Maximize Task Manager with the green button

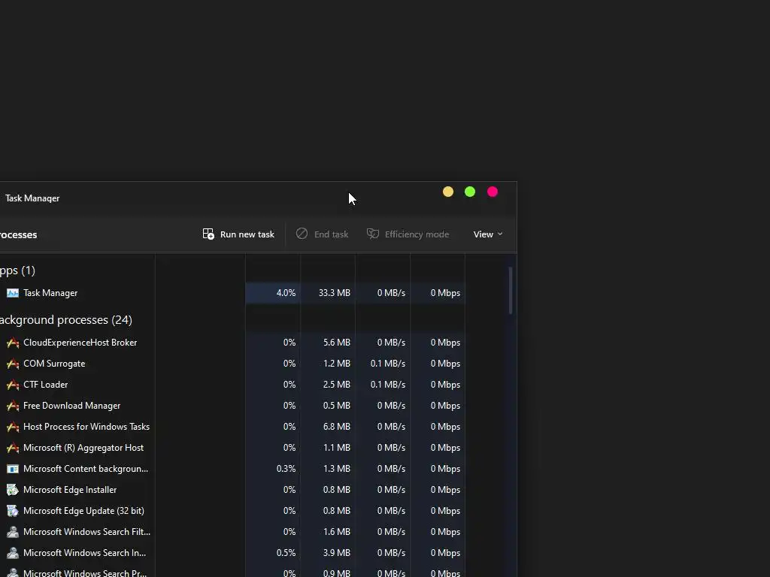pos(470,192)
